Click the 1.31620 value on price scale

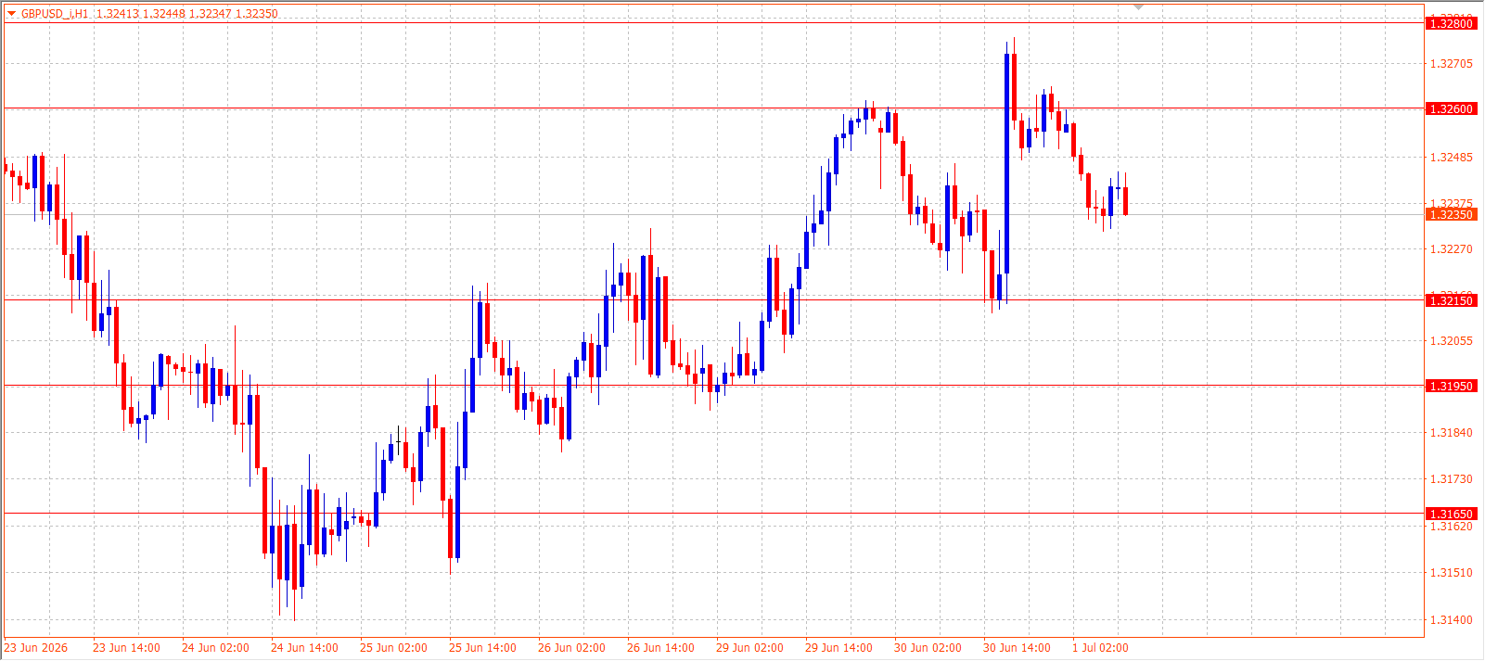pyautogui.click(x=1452, y=527)
